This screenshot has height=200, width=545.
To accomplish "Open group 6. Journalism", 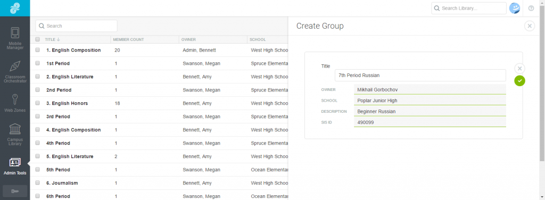I will (62, 183).
